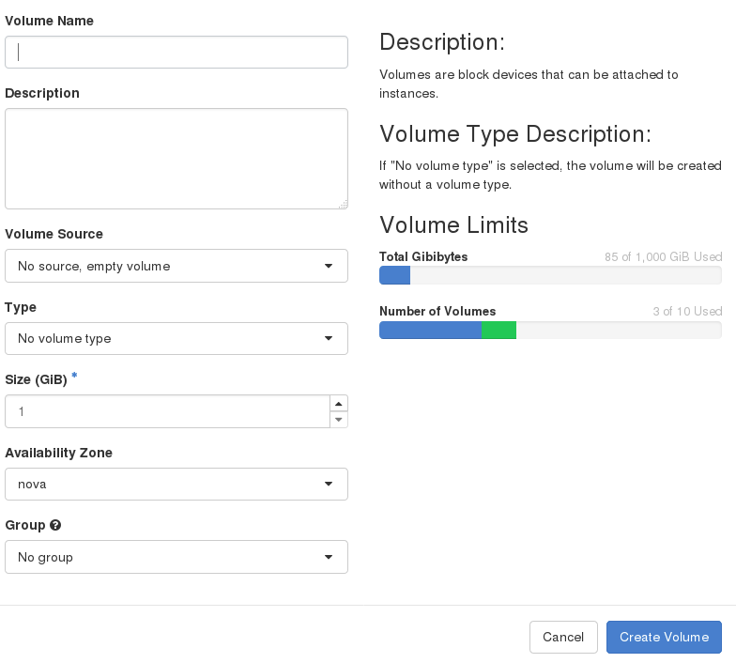Decrease size with the down stepper arrow
The width and height of the screenshot is (736, 663).
(339, 419)
